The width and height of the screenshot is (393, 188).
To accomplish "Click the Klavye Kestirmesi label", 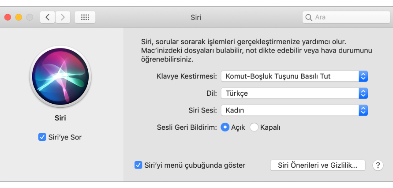I will click(x=187, y=76).
